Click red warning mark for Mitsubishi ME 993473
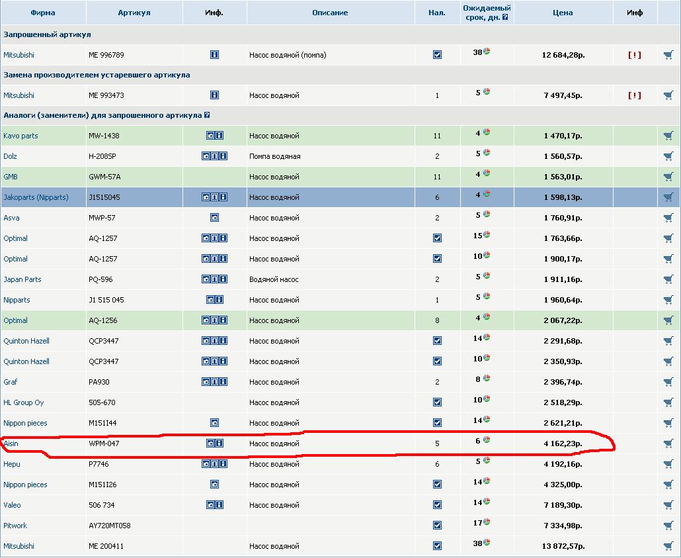The image size is (681, 558). tap(634, 95)
